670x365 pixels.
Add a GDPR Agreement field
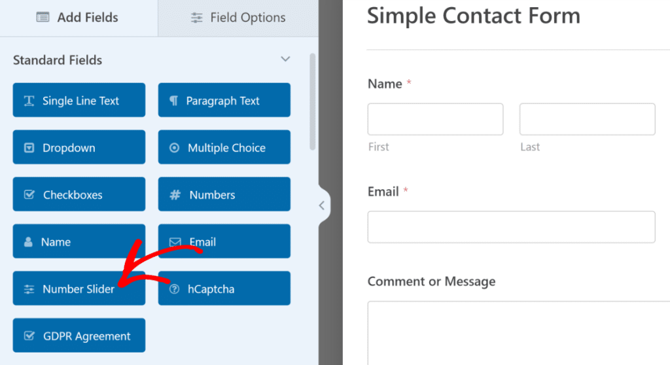pos(79,336)
